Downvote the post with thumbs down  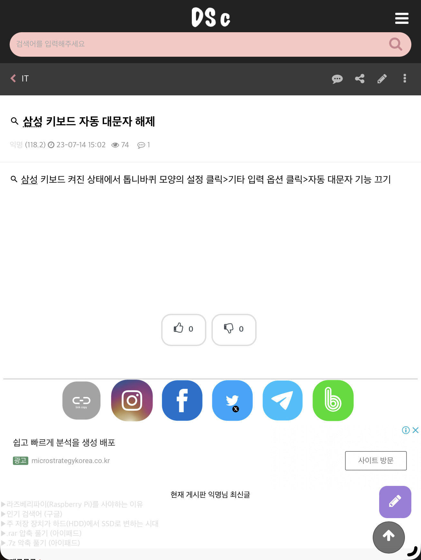[234, 330]
